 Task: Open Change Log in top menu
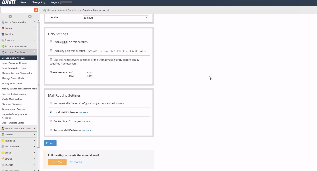[38, 2]
